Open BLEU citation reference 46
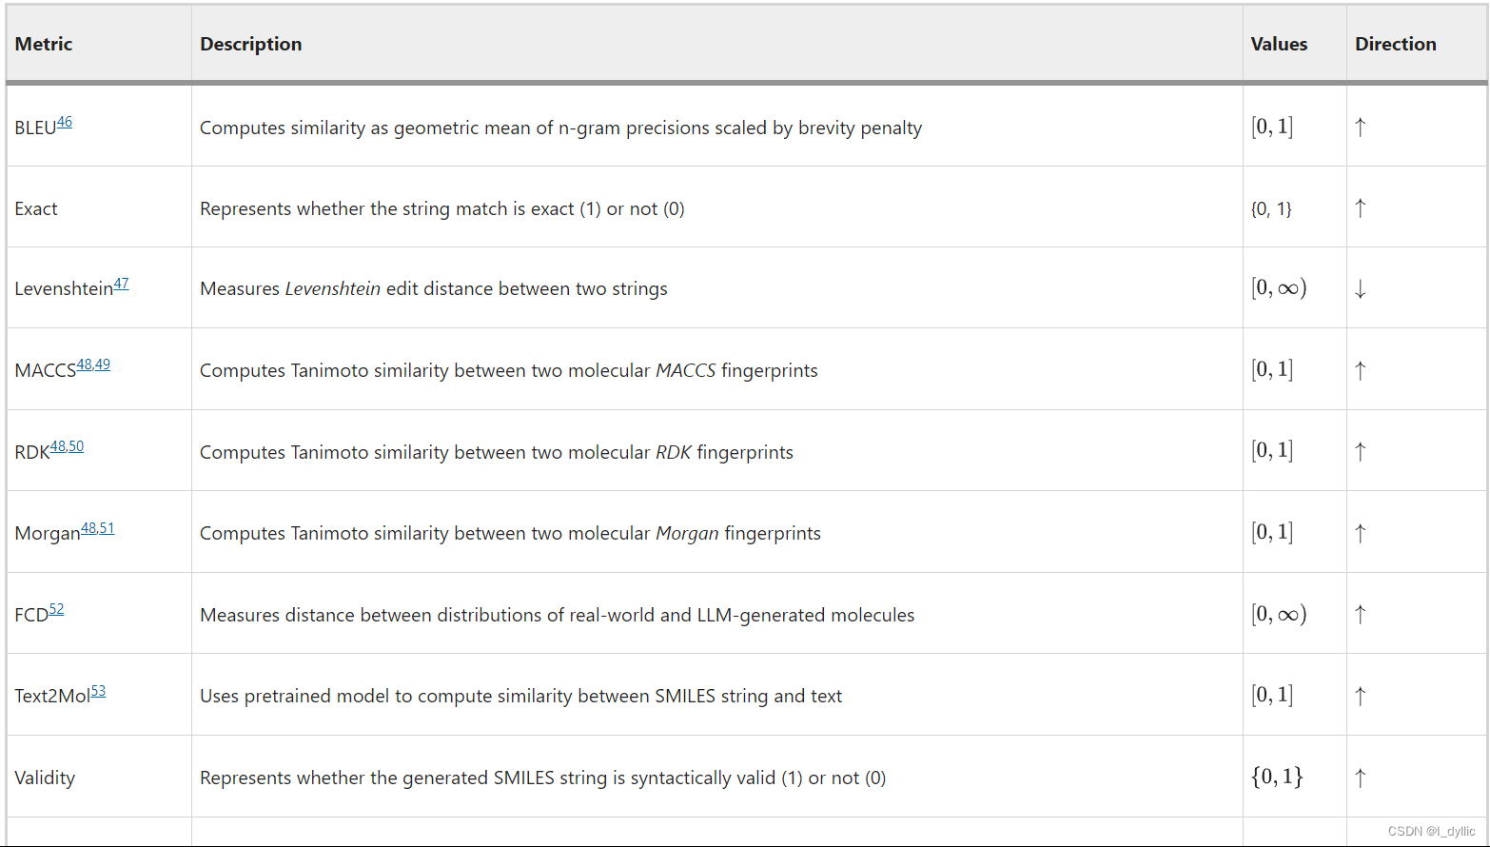 tap(64, 122)
